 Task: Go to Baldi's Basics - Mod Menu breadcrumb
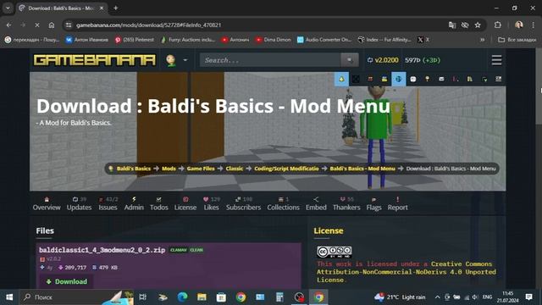point(362,169)
